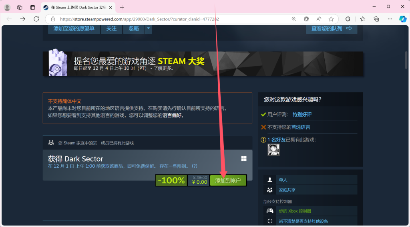Refresh the current page
This screenshot has height=227, width=410.
pos(36,19)
